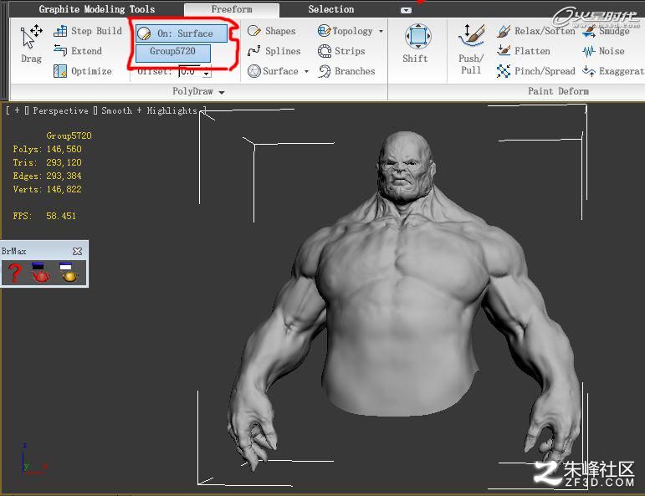This screenshot has height=496, width=645.
Task: Open the Paint Deform panel label
Action: (558, 91)
